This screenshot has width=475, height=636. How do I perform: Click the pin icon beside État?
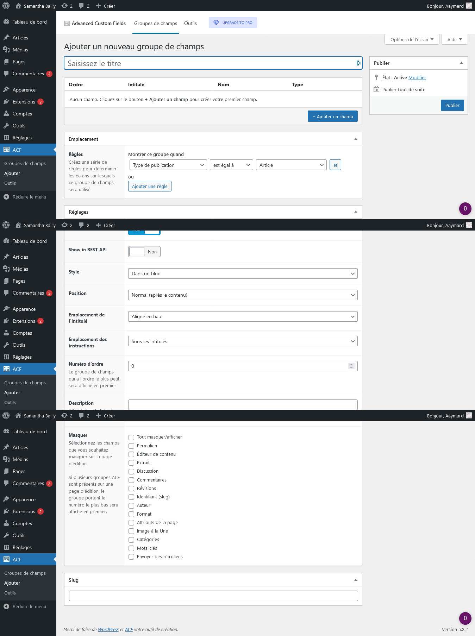tap(376, 77)
